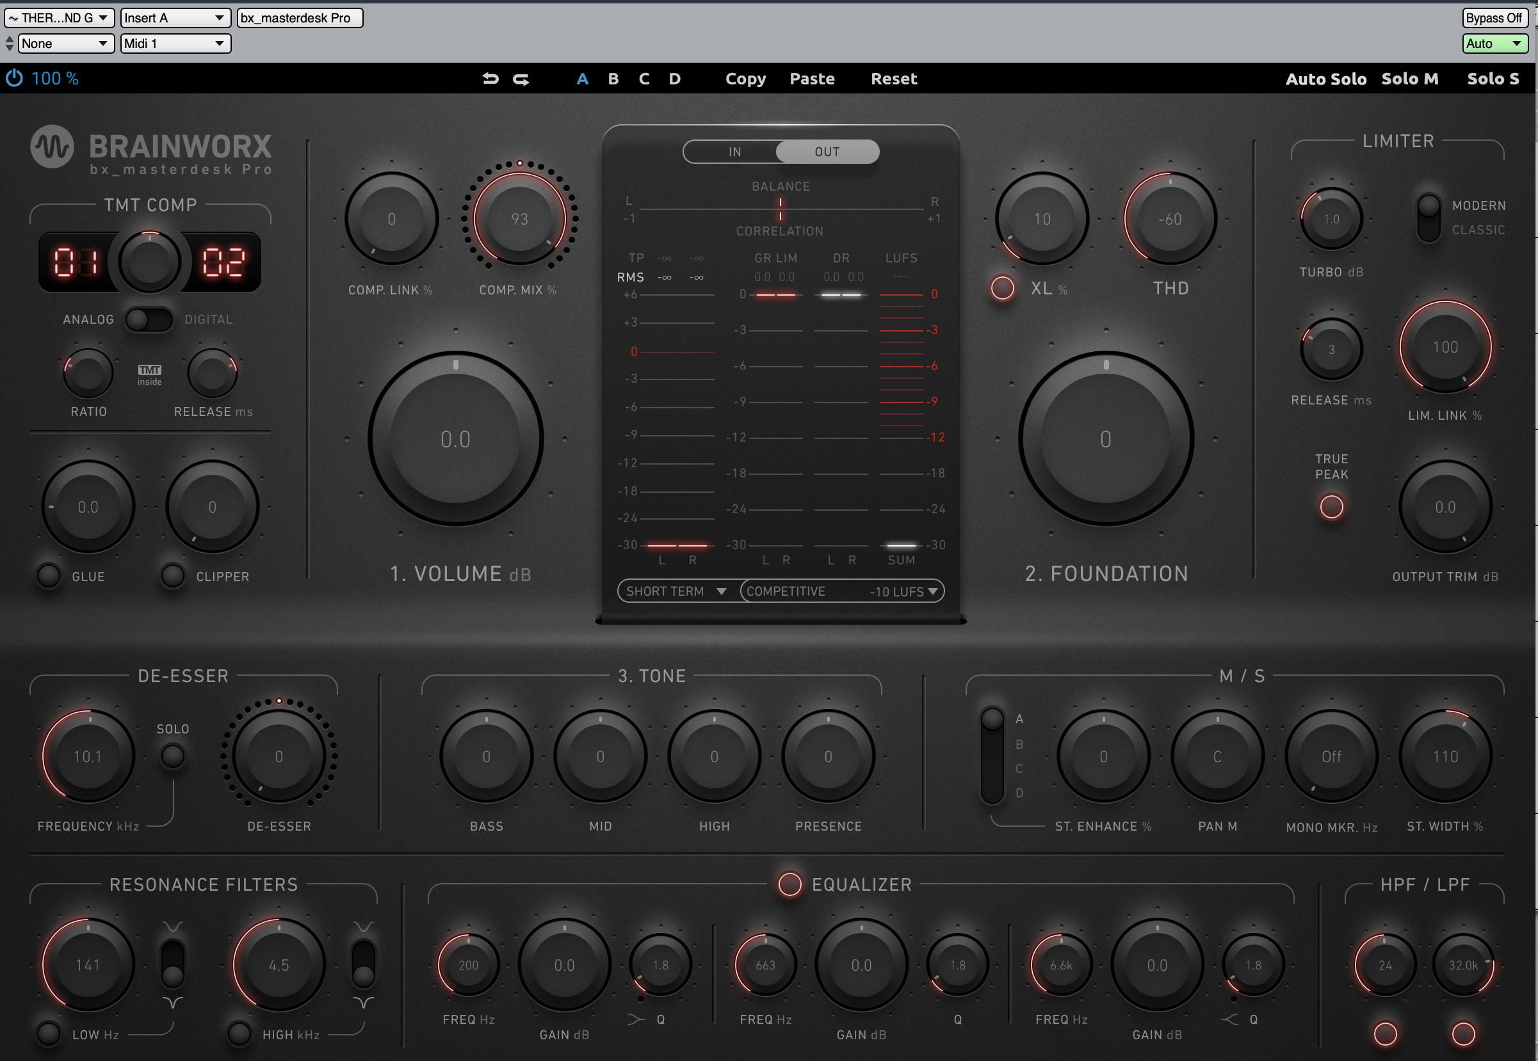Click the PRESENCE tone knob
The width and height of the screenshot is (1538, 1061).
click(827, 756)
